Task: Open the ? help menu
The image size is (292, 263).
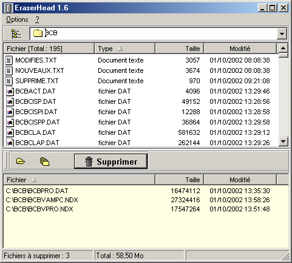Action: point(37,19)
